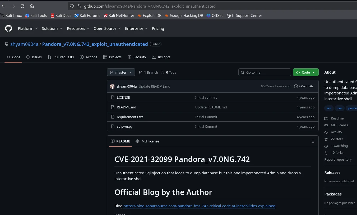Image resolution: width=357 pixels, height=215 pixels.
Task: Open the IT Support Center bookmark
Action: point(244,16)
